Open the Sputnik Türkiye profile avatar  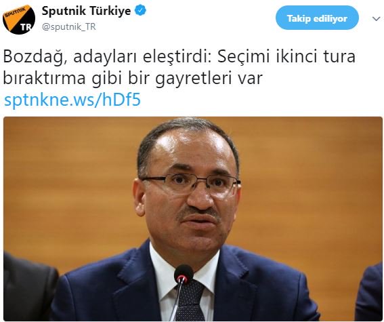[19, 19]
